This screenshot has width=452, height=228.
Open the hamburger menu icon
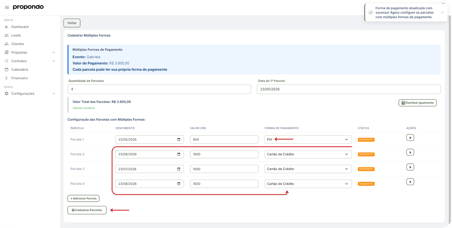pyautogui.click(x=7, y=7)
